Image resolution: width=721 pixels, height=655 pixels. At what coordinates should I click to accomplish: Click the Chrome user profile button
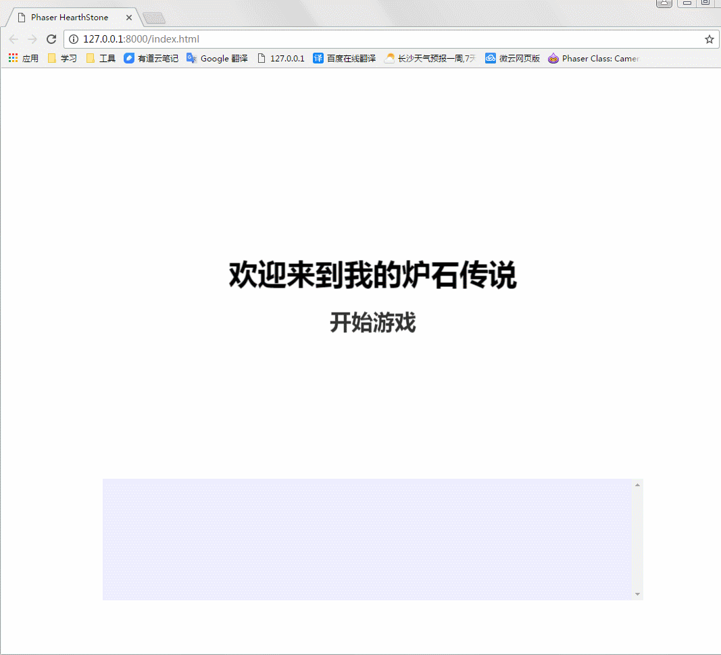pyautogui.click(x=664, y=3)
